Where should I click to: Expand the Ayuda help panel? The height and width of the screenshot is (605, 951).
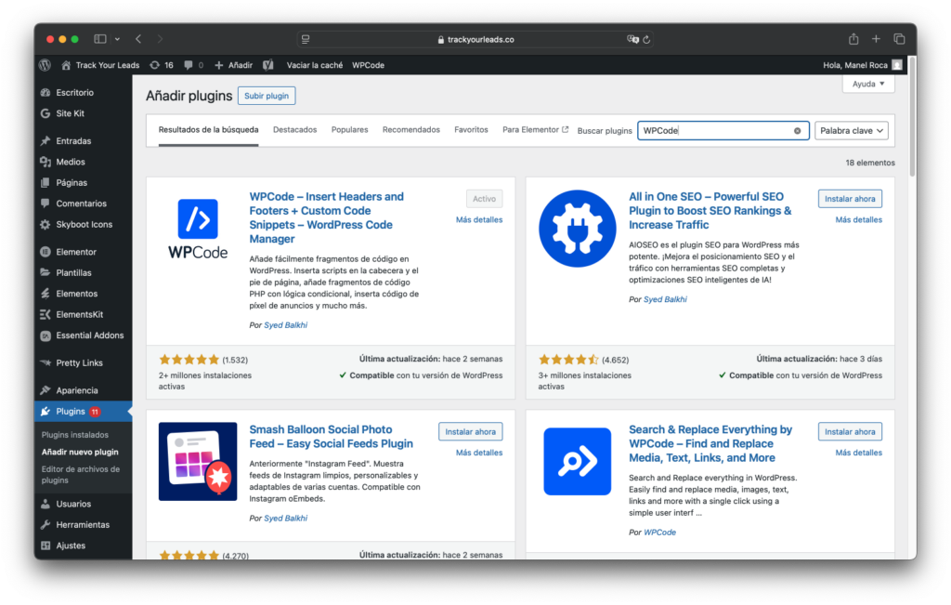click(x=868, y=84)
